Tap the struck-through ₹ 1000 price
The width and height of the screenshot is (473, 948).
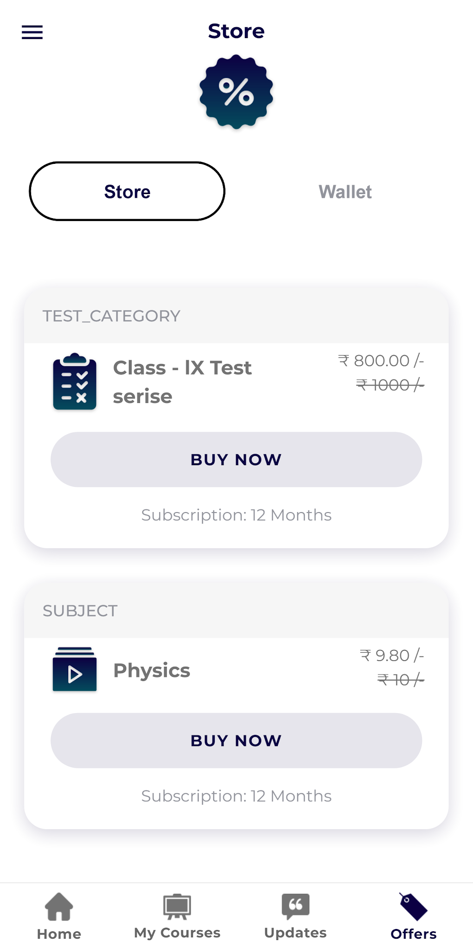pos(390,385)
